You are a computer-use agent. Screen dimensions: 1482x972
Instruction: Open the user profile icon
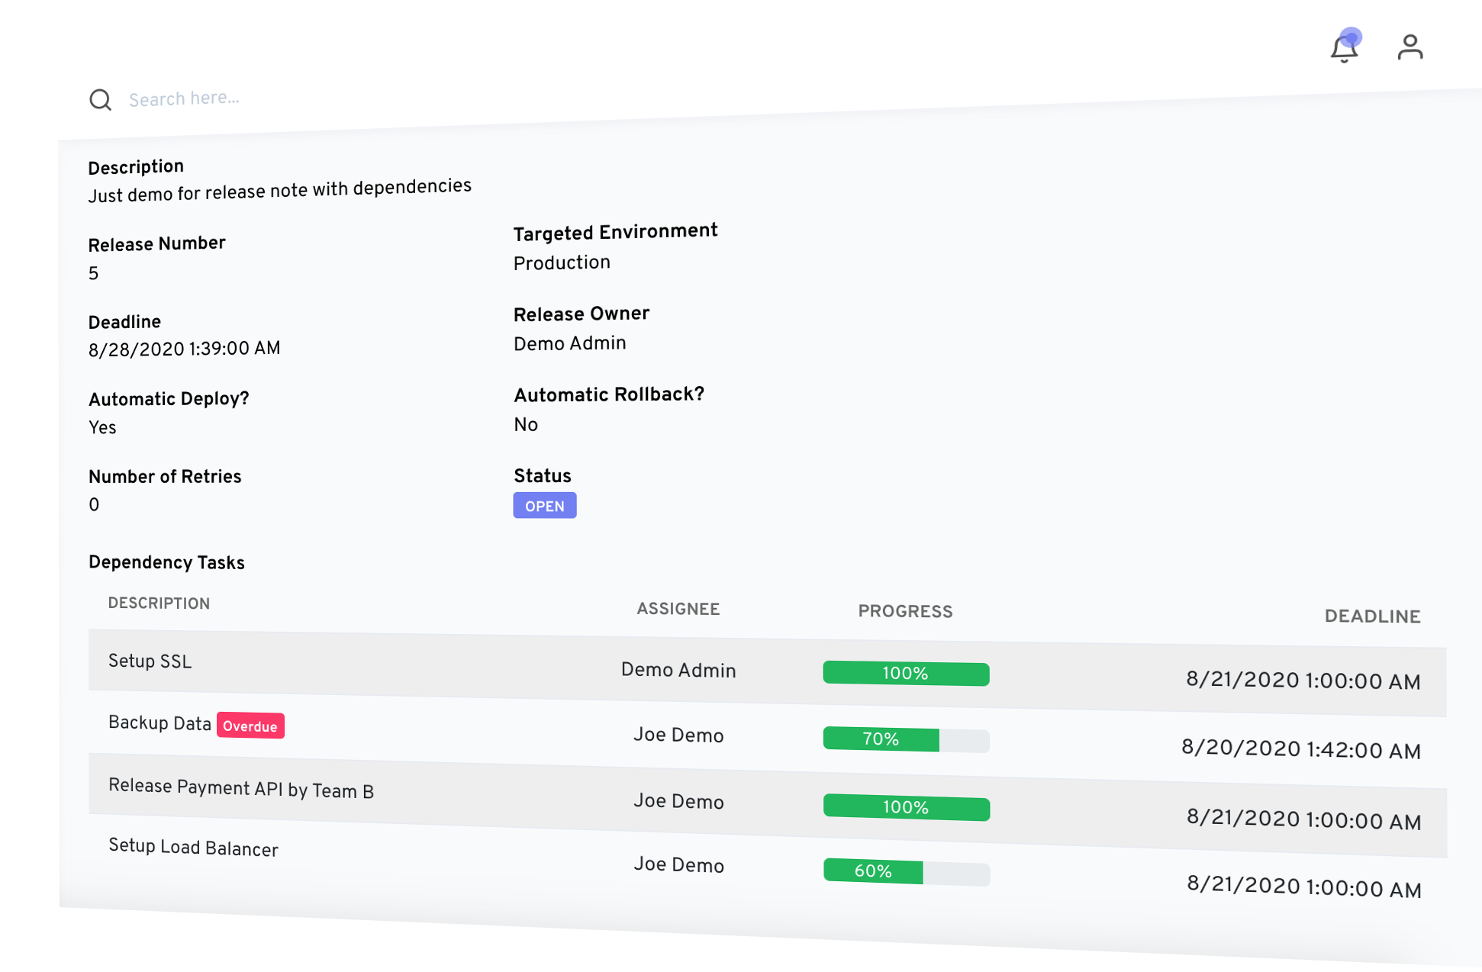(x=1410, y=47)
